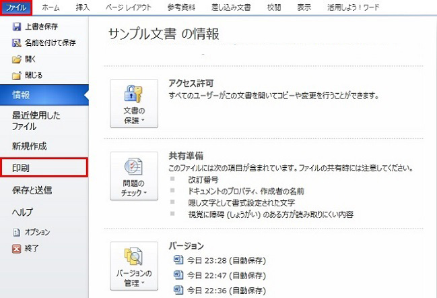The height and width of the screenshot is (298, 437).
Task: Click the 閉じる label
Action: click(x=34, y=76)
